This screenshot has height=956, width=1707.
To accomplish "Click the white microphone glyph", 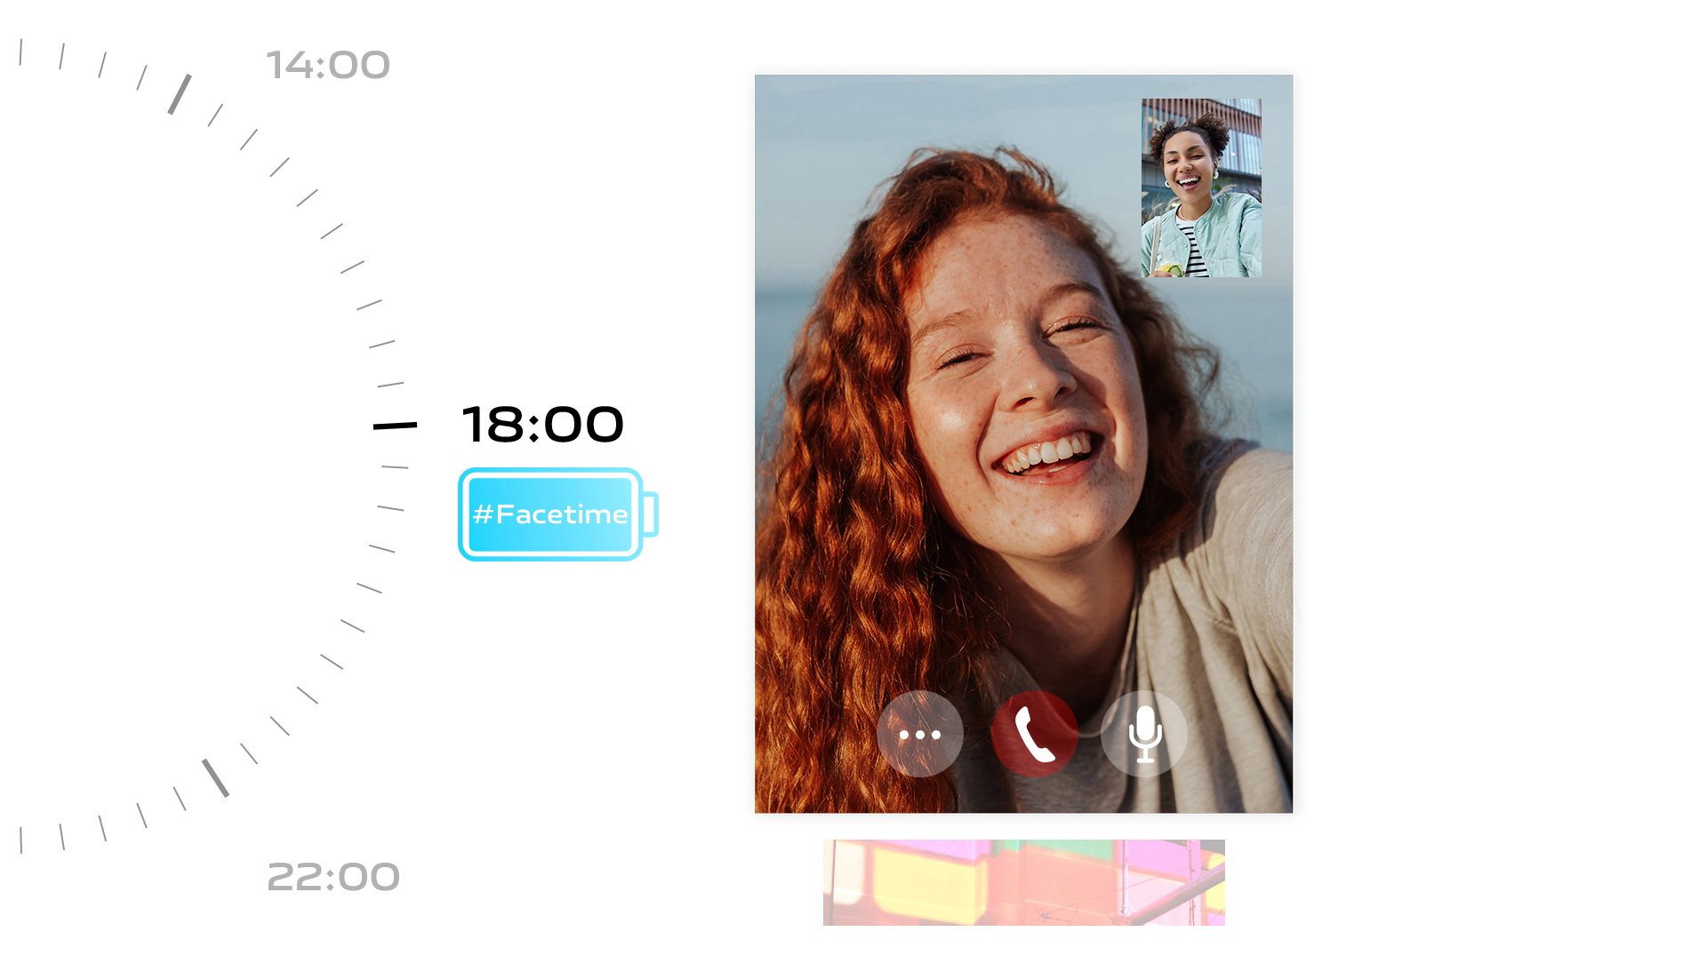I will (1145, 734).
